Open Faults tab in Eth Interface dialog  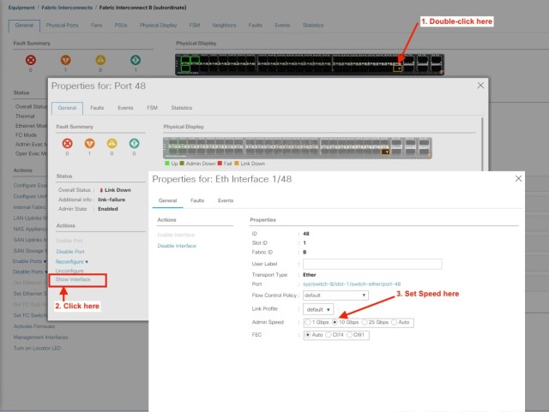198,200
